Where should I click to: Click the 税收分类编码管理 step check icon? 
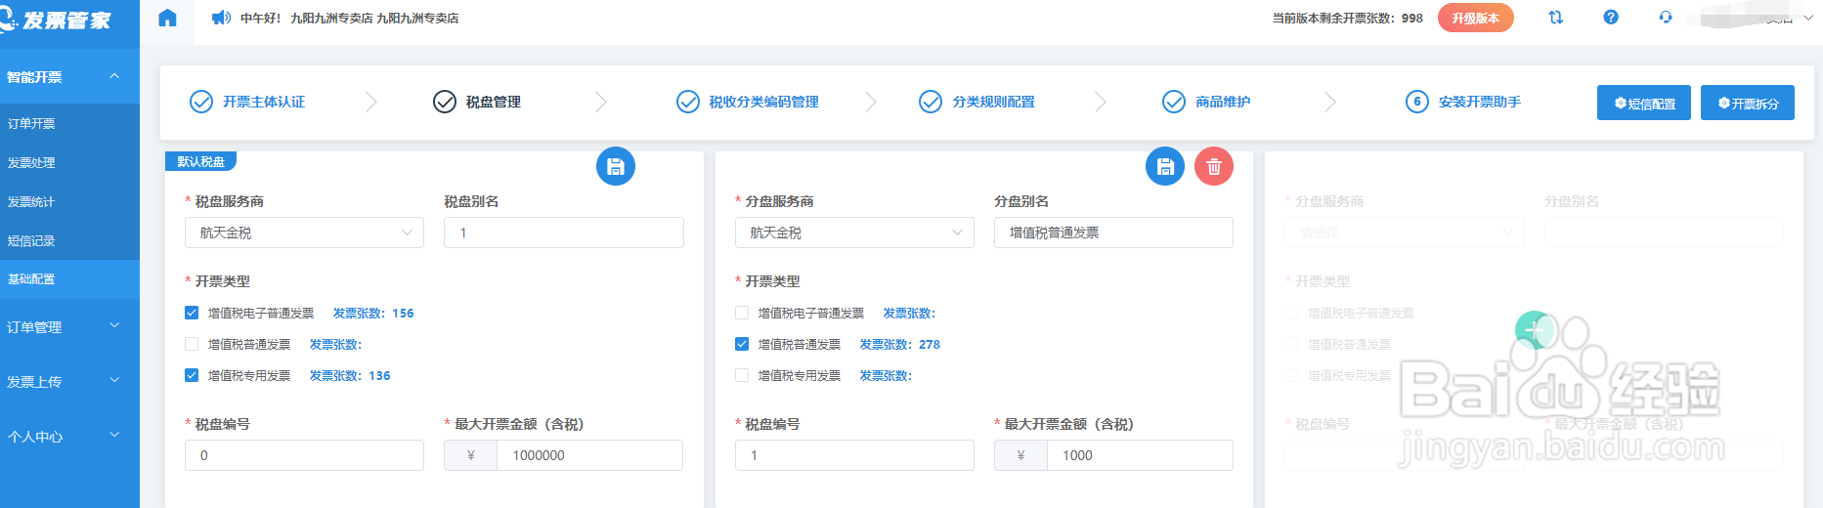tap(688, 102)
